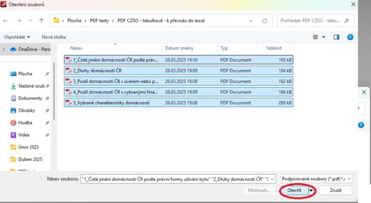Click help icon in the background window
371x203 pixels.
coord(361,125)
